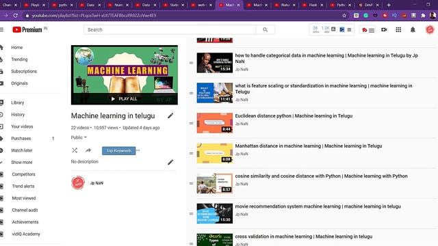The width and height of the screenshot is (438, 246).
Task: Open vidIQ Competitors in the sidebar
Action: [x=23, y=174]
